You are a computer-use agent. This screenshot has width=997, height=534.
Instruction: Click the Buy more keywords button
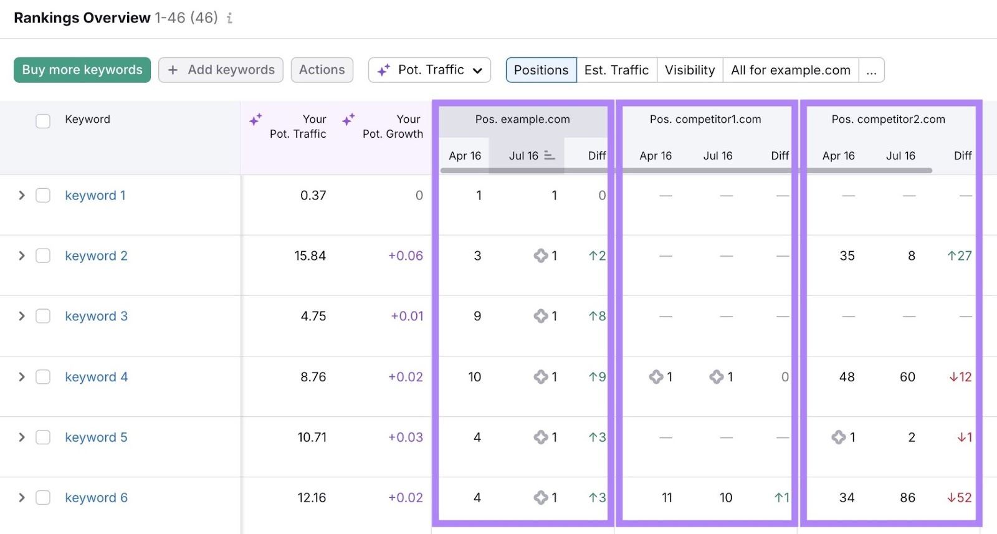pyautogui.click(x=82, y=70)
